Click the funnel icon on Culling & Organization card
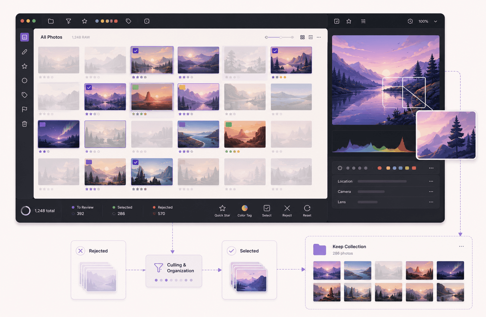The width and height of the screenshot is (486, 317). (x=159, y=268)
